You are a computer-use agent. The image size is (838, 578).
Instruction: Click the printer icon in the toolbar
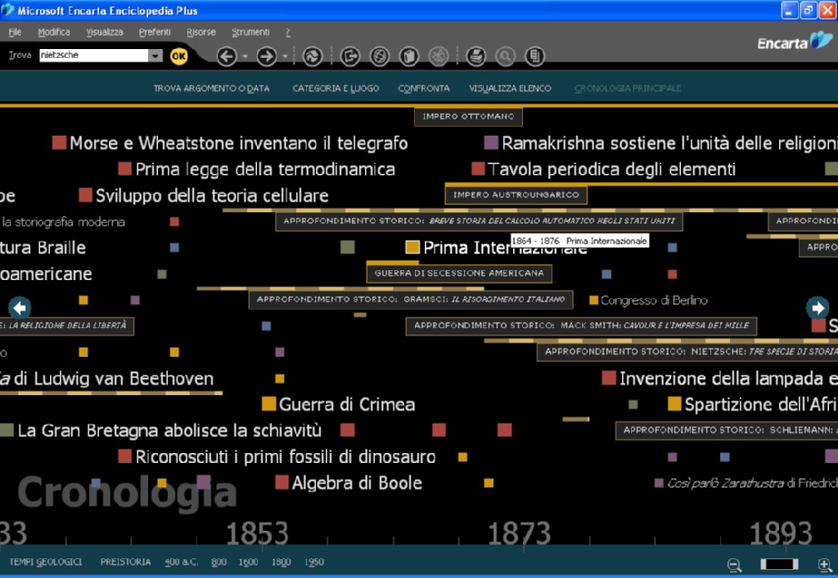(476, 55)
